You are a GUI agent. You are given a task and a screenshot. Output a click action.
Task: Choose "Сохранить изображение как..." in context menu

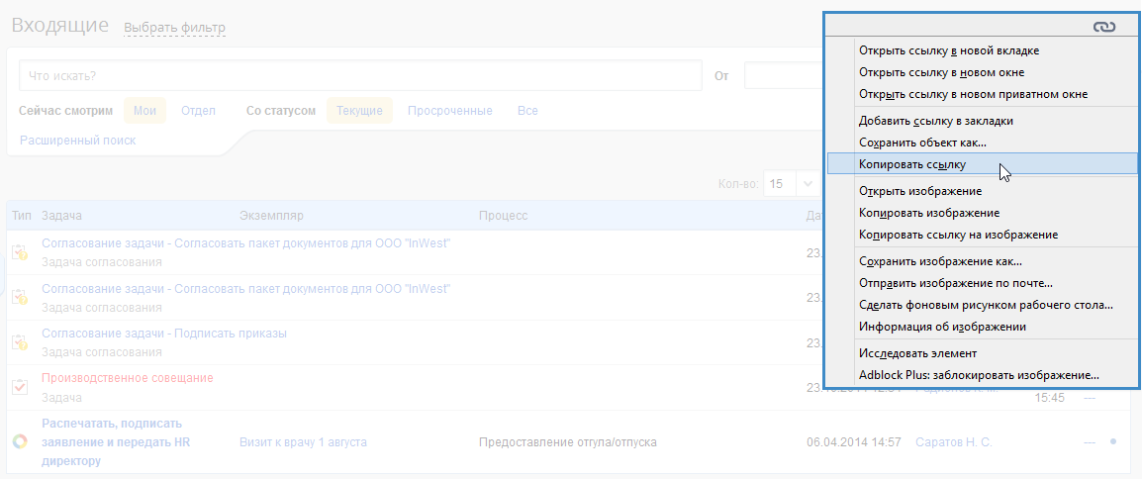939,261
